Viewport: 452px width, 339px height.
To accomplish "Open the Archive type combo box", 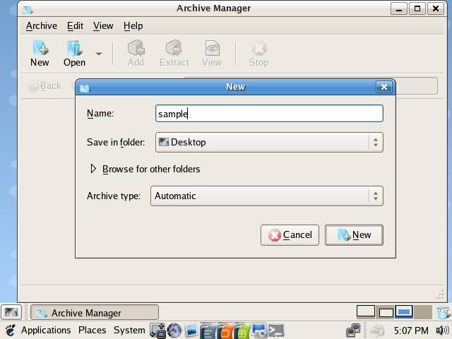I will (267, 196).
